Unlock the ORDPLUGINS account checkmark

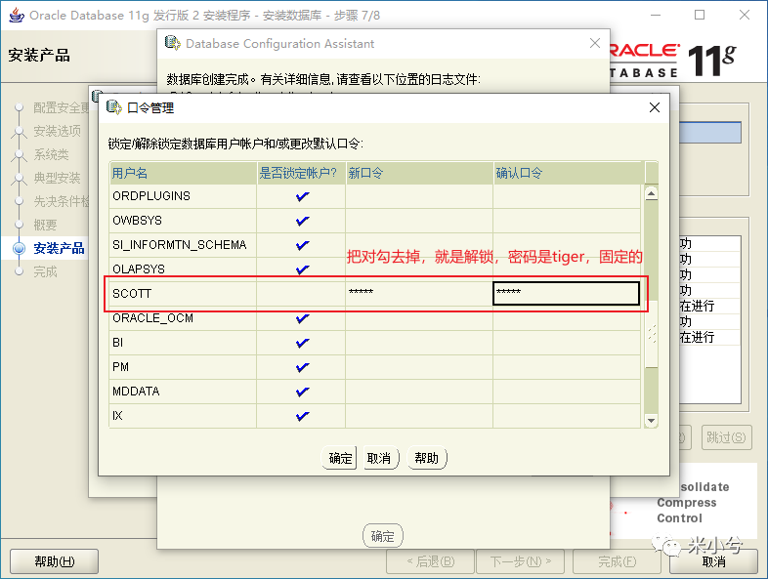pyautogui.click(x=302, y=196)
